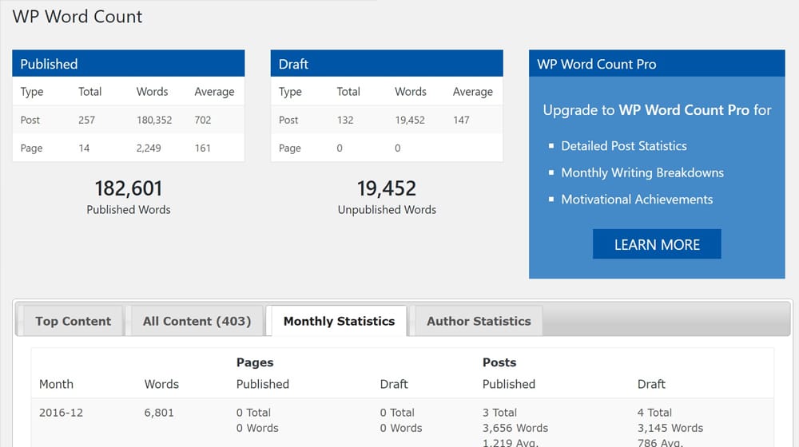The width and height of the screenshot is (799, 447).
Task: Open the Author Statistics tab
Action: click(479, 321)
